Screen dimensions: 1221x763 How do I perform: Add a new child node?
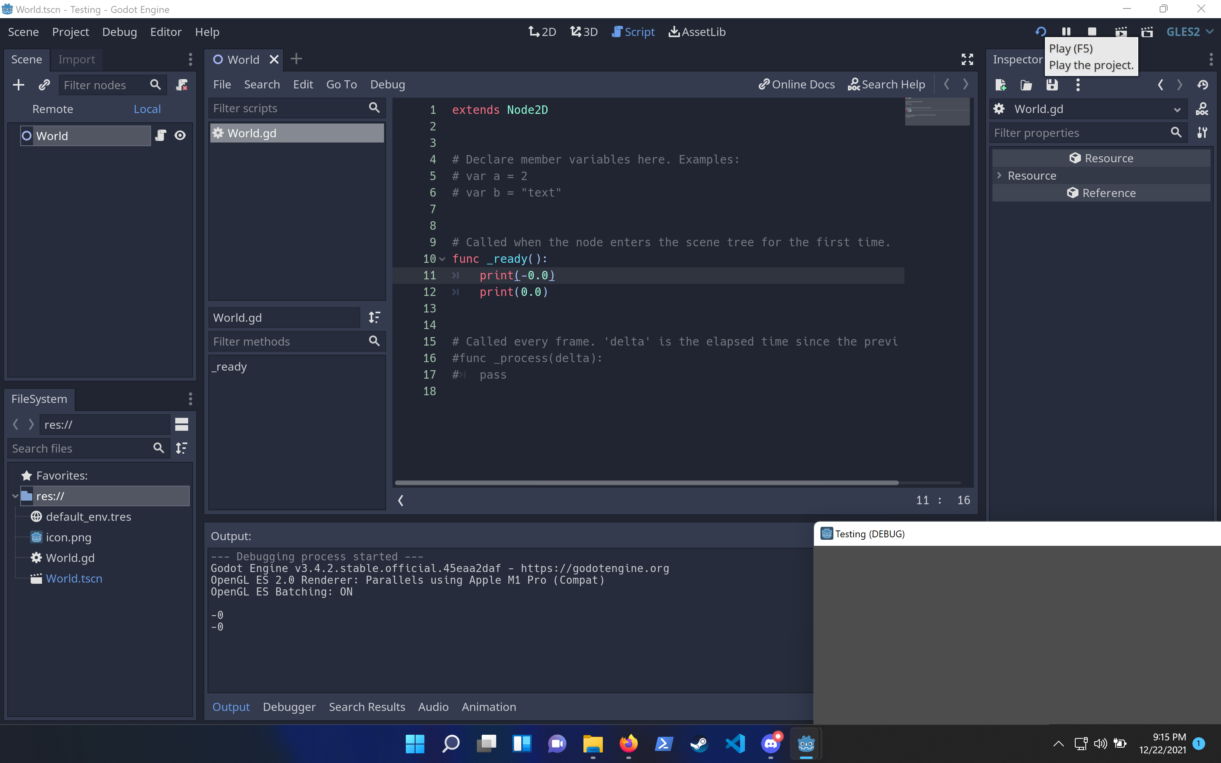coord(18,85)
